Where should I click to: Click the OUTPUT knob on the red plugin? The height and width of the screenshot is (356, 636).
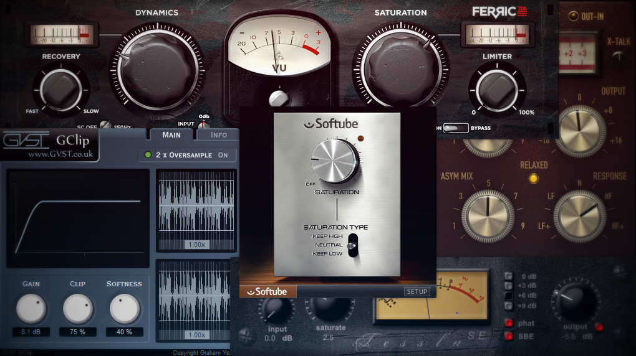579,131
